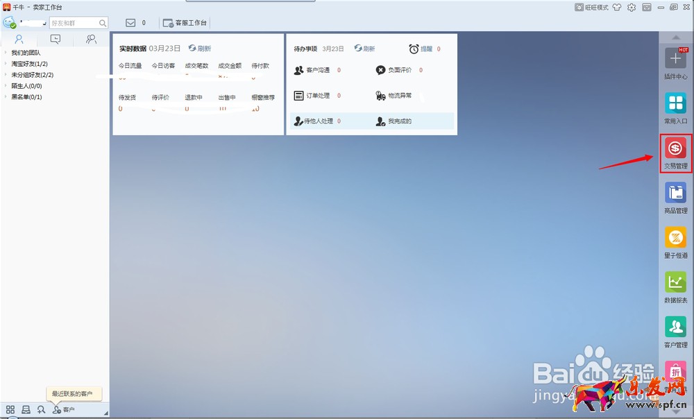Click the skin (shirt) icon in title bar

tap(616, 8)
